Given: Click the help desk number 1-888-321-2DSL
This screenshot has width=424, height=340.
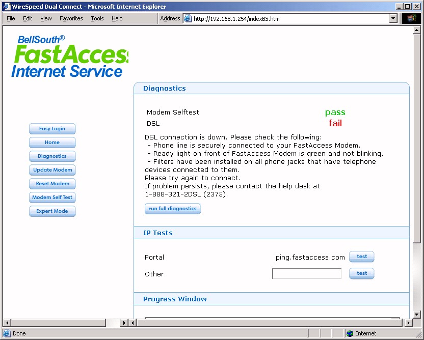Looking at the screenshot, I should pyautogui.click(x=173, y=194).
